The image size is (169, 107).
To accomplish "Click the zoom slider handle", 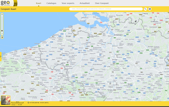I will (2, 31).
